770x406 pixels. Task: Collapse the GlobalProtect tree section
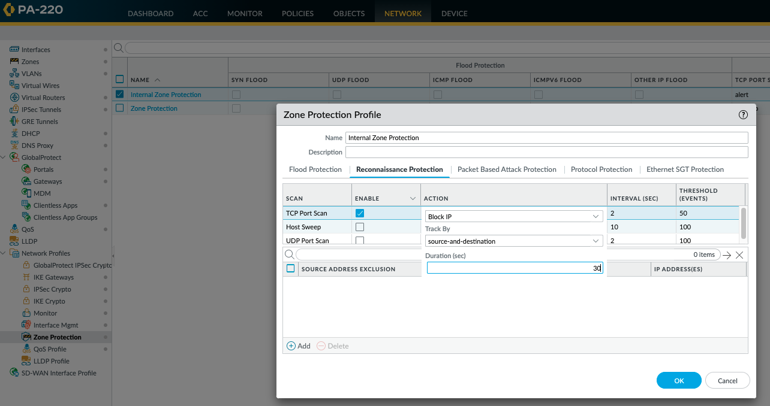[x=5, y=157]
